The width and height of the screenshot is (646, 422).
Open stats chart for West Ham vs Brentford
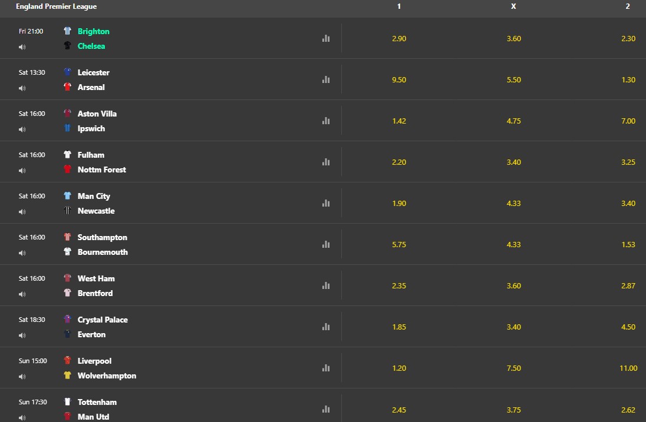[x=326, y=285]
